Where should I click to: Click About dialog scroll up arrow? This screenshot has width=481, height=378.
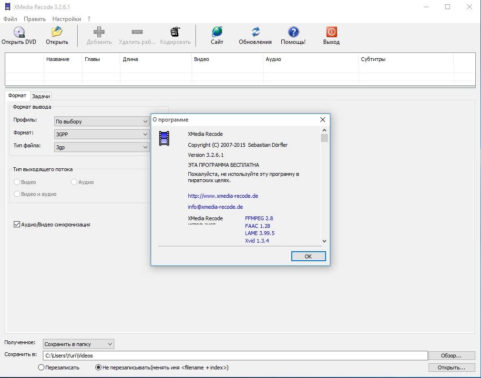pyautogui.click(x=324, y=130)
